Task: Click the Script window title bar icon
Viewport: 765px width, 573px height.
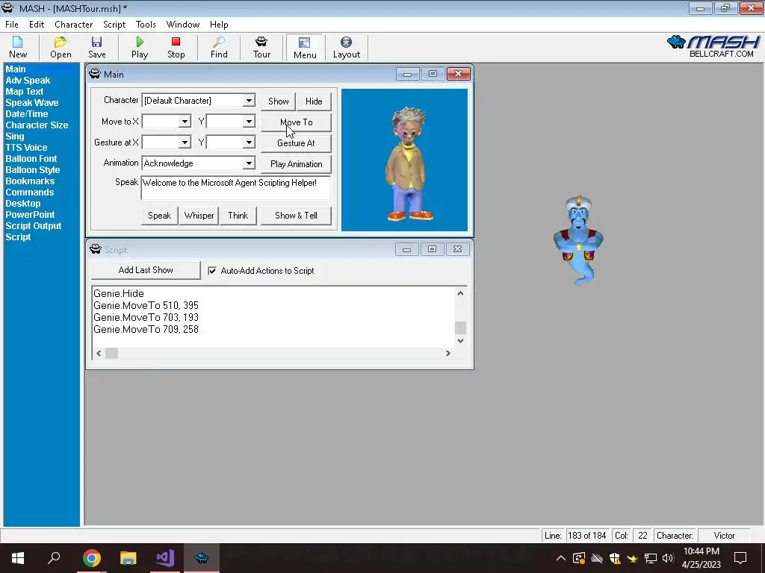Action: tap(95, 249)
